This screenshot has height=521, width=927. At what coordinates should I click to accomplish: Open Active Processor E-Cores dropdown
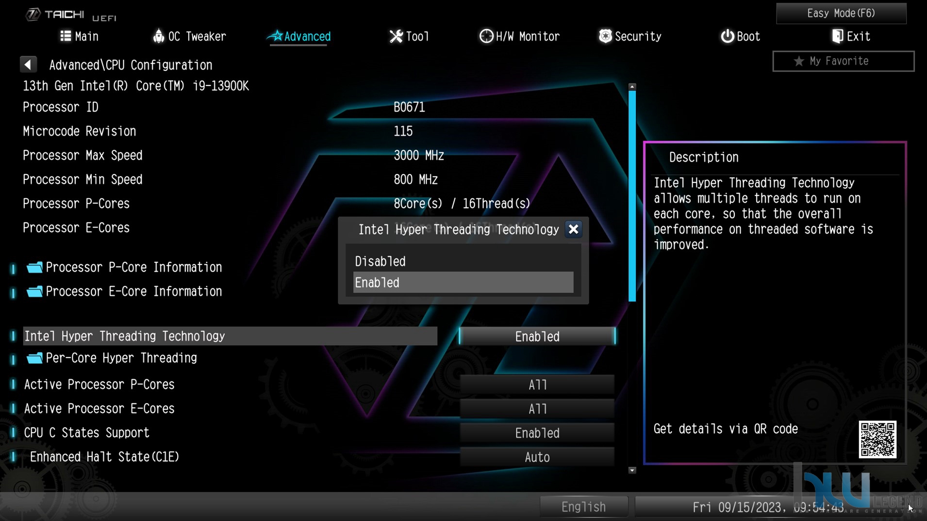[x=537, y=409]
